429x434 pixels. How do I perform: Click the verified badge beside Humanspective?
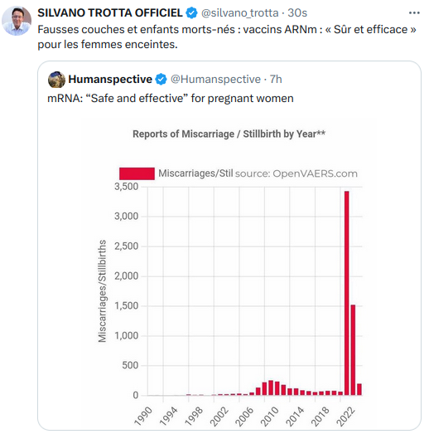tap(161, 80)
